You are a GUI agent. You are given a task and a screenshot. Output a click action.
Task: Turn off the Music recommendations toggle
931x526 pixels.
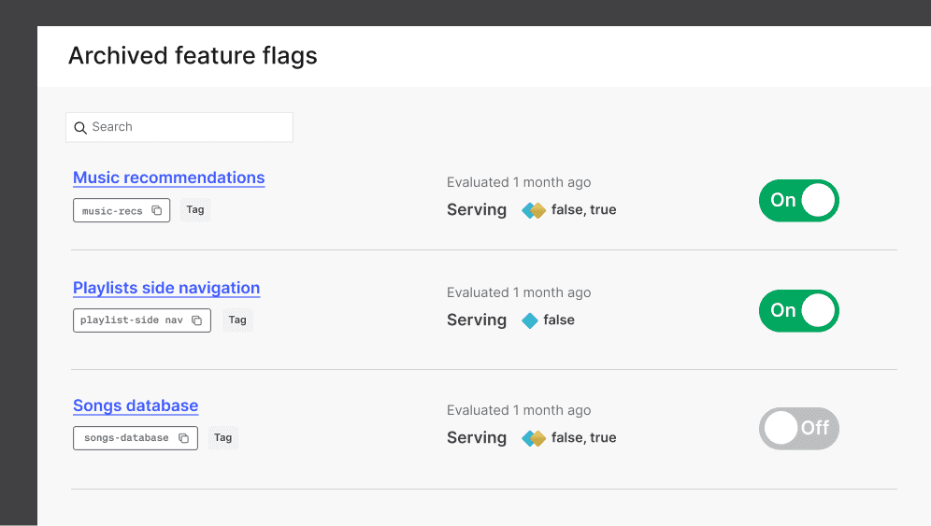(x=798, y=201)
